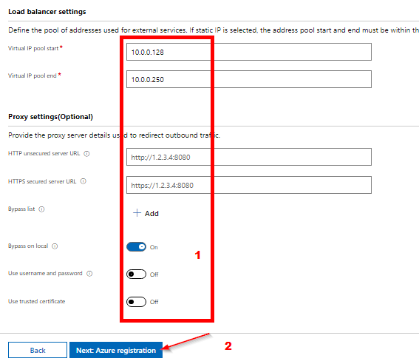Click the Virtual IP pool start label
419x364 pixels.
click(33, 48)
